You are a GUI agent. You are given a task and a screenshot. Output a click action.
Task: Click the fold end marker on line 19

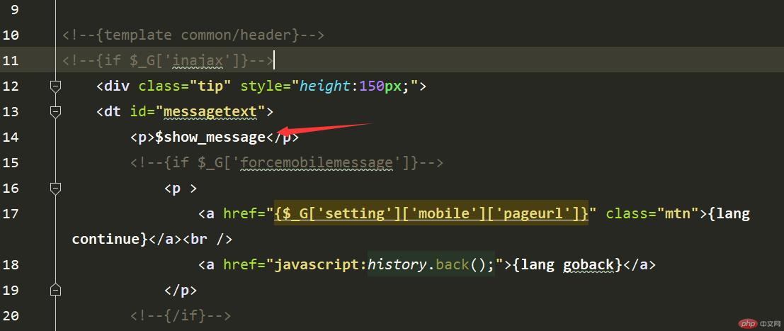coord(55,290)
